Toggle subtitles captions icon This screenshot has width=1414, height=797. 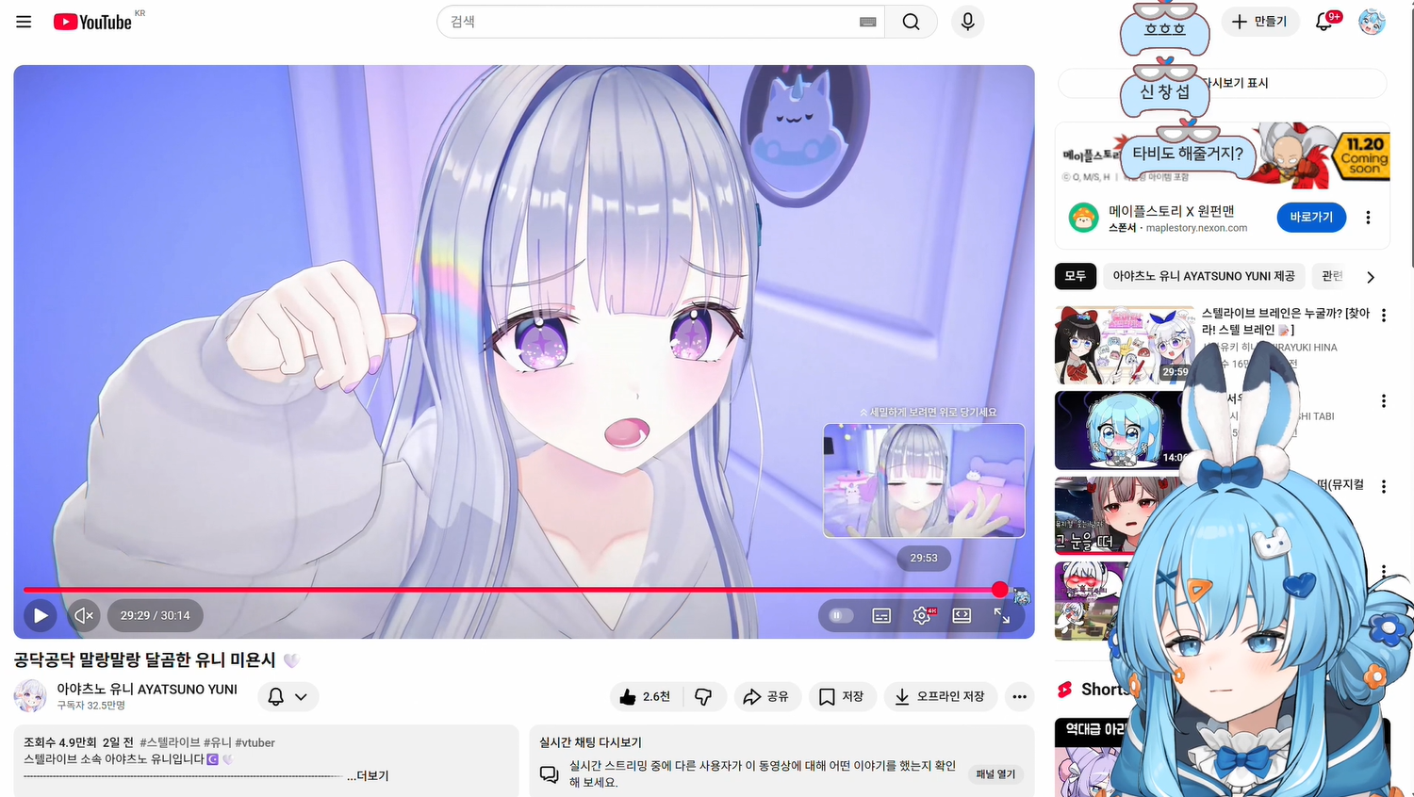tap(881, 615)
